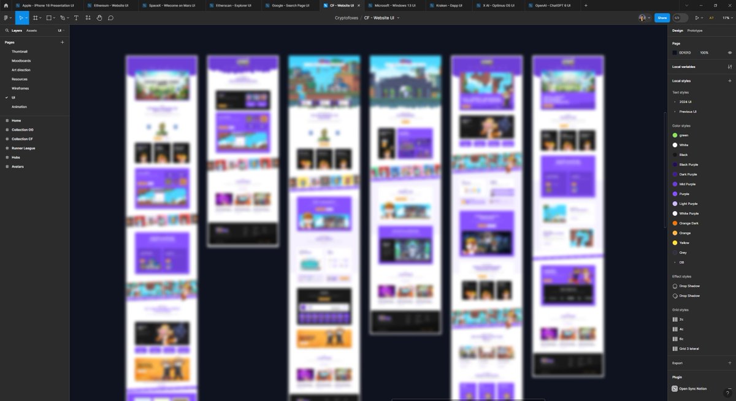
Task: Open the Frame tool options dropdown arrow
Action: click(40, 18)
